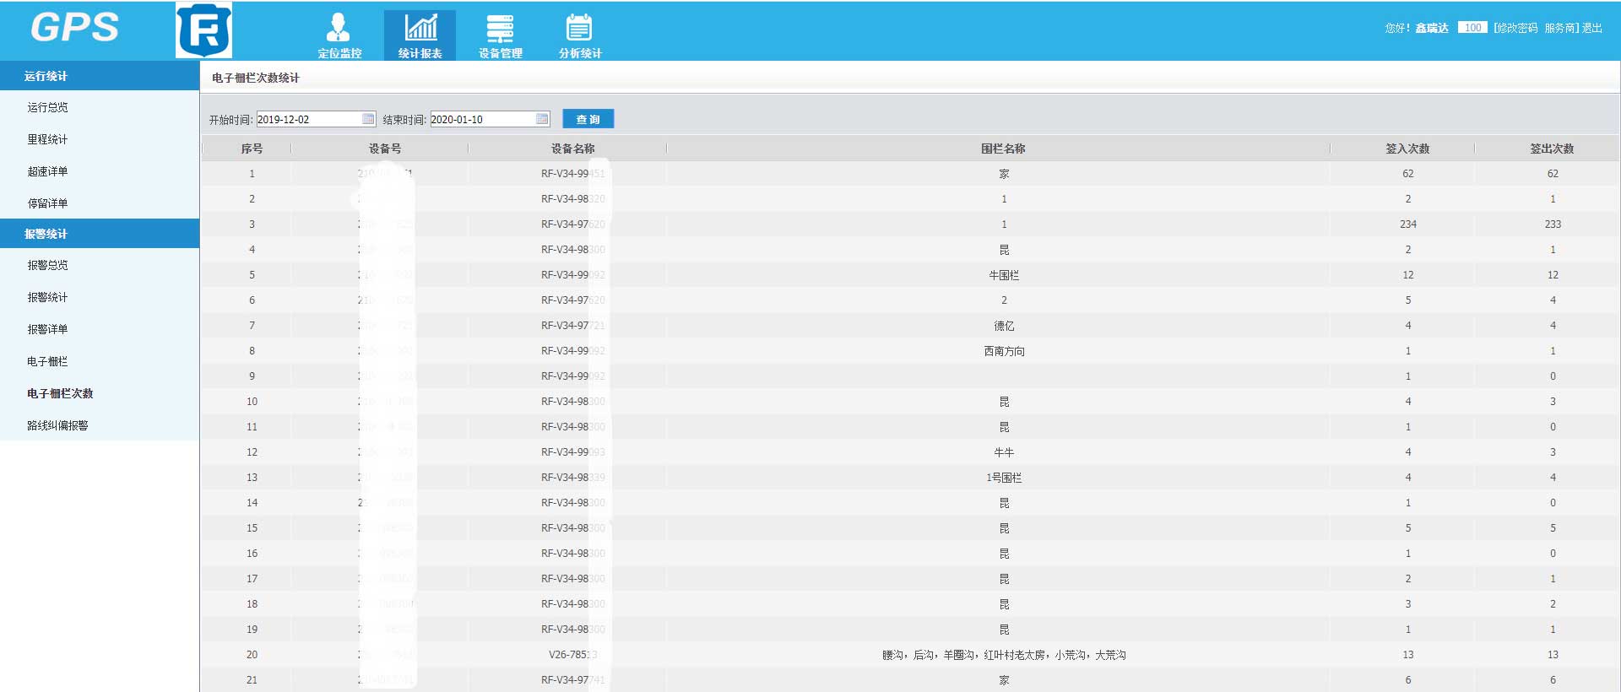The image size is (1621, 692).
Task: Collapse the 报警统计 sidebar section
Action: 100,234
